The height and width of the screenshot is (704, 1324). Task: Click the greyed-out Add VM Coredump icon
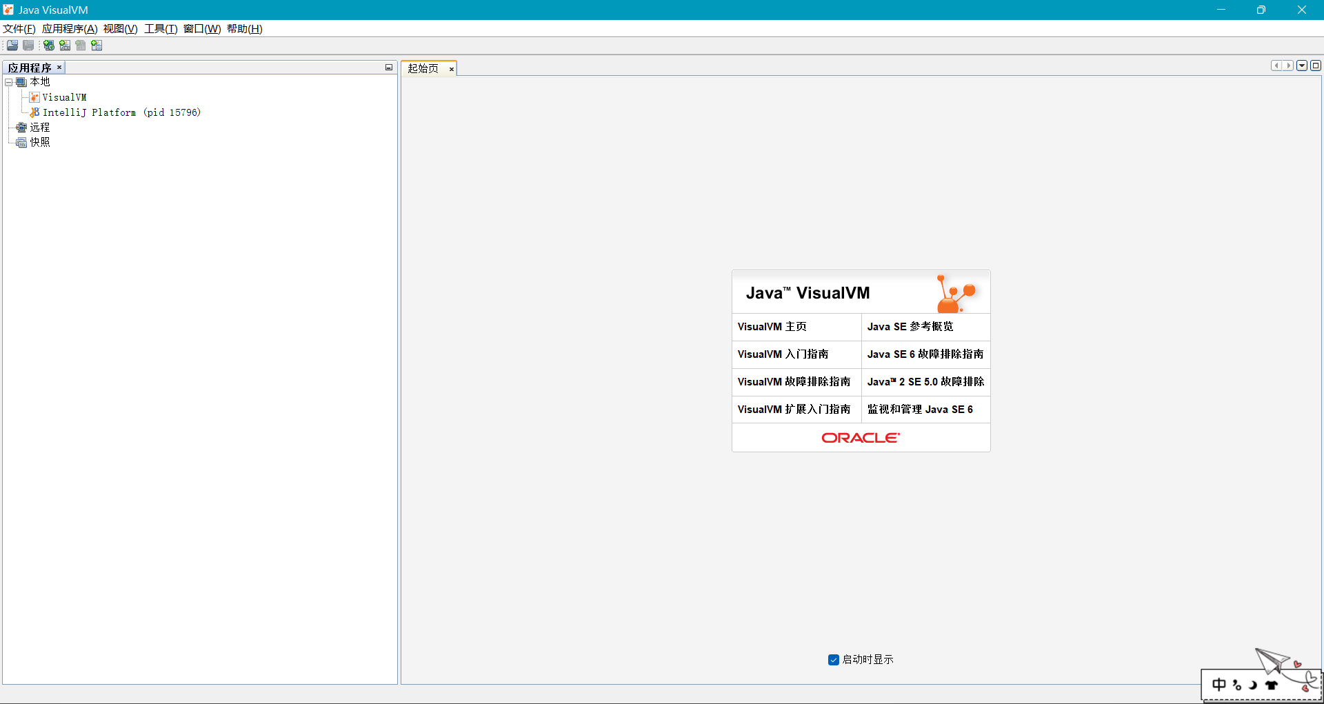[81, 46]
